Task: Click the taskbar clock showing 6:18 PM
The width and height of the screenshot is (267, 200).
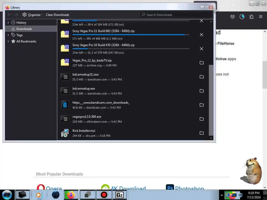Action: pos(254,195)
